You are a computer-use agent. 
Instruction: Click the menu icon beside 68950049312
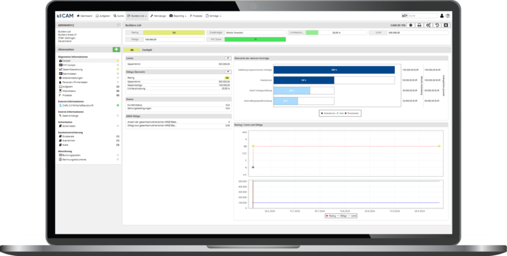(x=119, y=25)
